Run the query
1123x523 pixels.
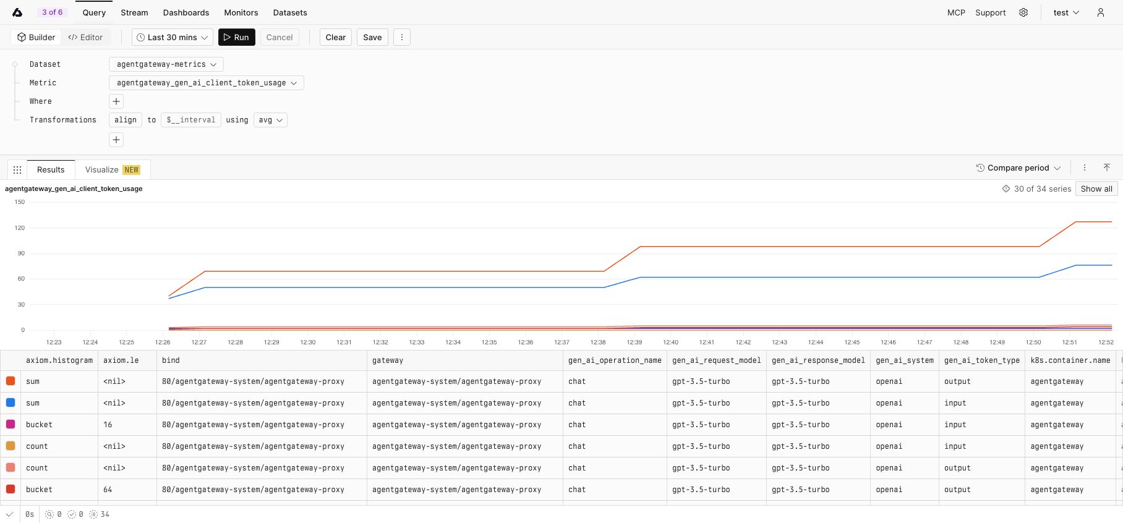tap(237, 37)
